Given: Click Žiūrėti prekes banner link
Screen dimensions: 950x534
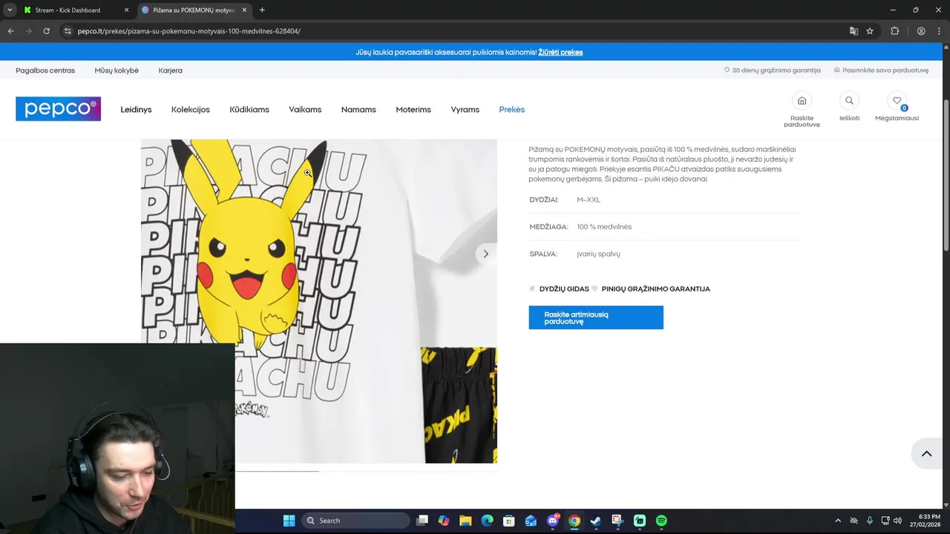Looking at the screenshot, I should (560, 53).
